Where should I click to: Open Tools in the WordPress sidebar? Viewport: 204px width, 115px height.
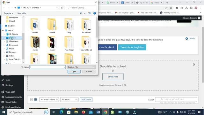8,80
